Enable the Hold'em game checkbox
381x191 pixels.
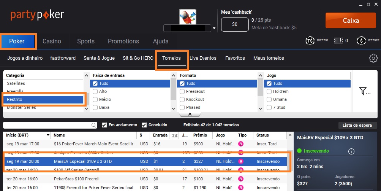269,91
